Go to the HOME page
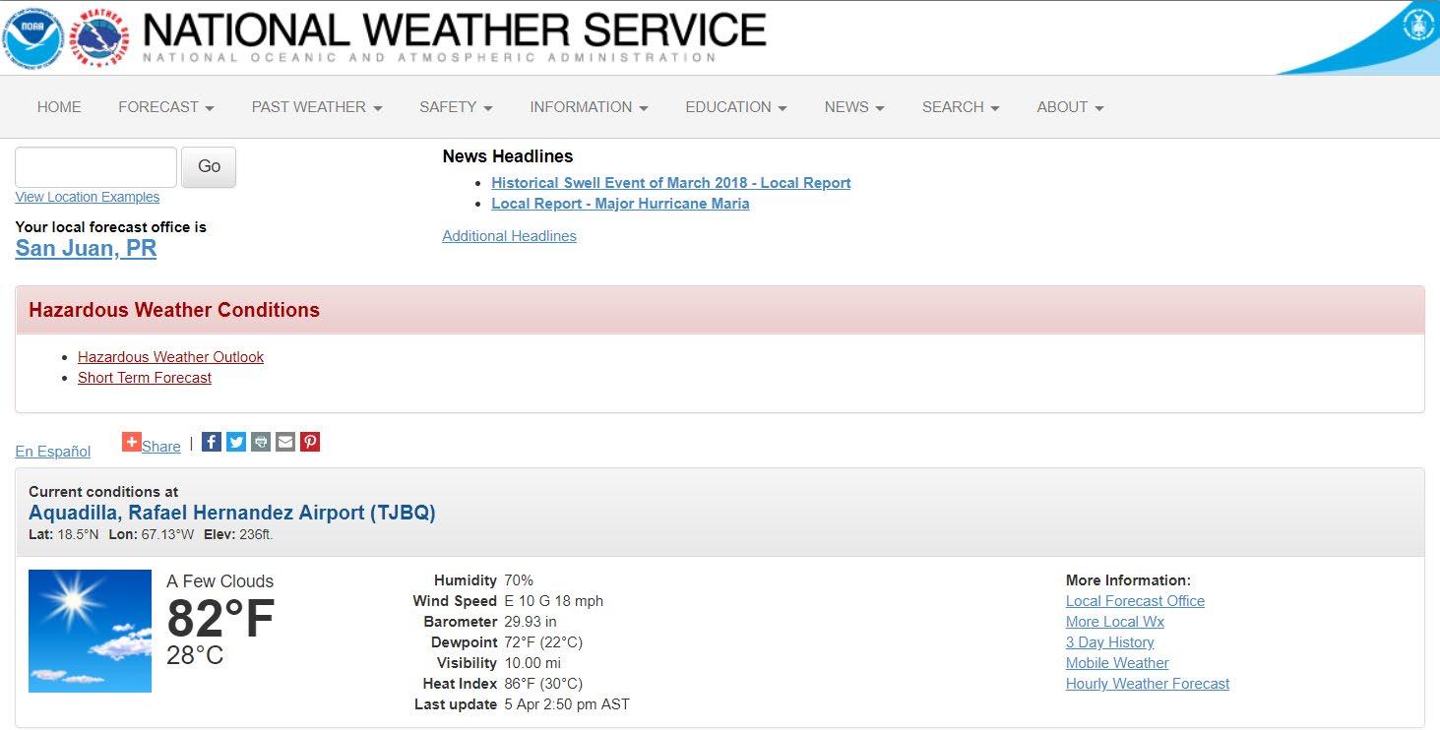 click(59, 107)
